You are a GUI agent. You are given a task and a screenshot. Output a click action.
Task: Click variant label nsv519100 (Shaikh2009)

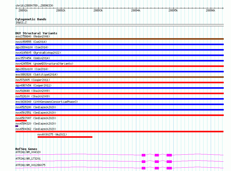click(33, 96)
